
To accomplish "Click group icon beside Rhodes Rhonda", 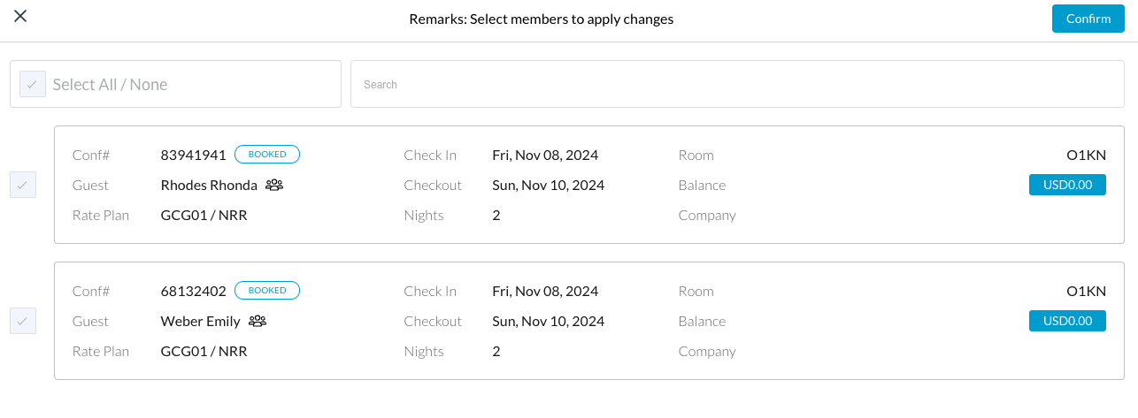I will point(274,186).
